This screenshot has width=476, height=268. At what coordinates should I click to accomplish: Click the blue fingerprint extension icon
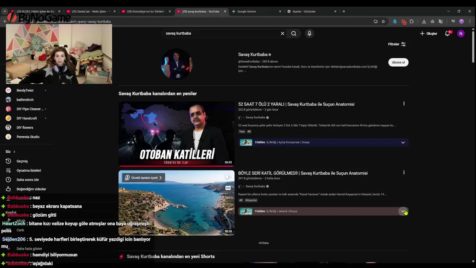[395, 22]
